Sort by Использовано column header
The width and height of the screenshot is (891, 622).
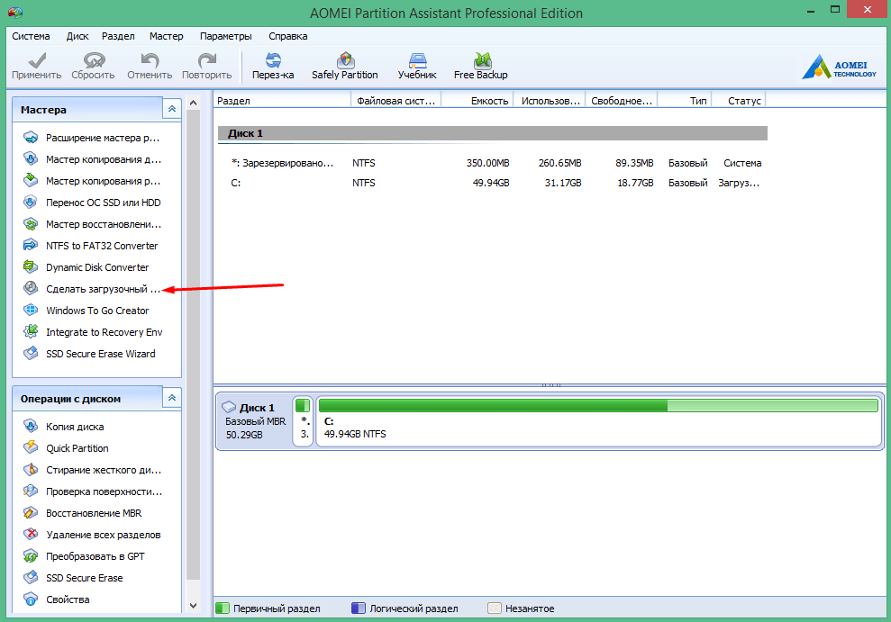[550, 101]
